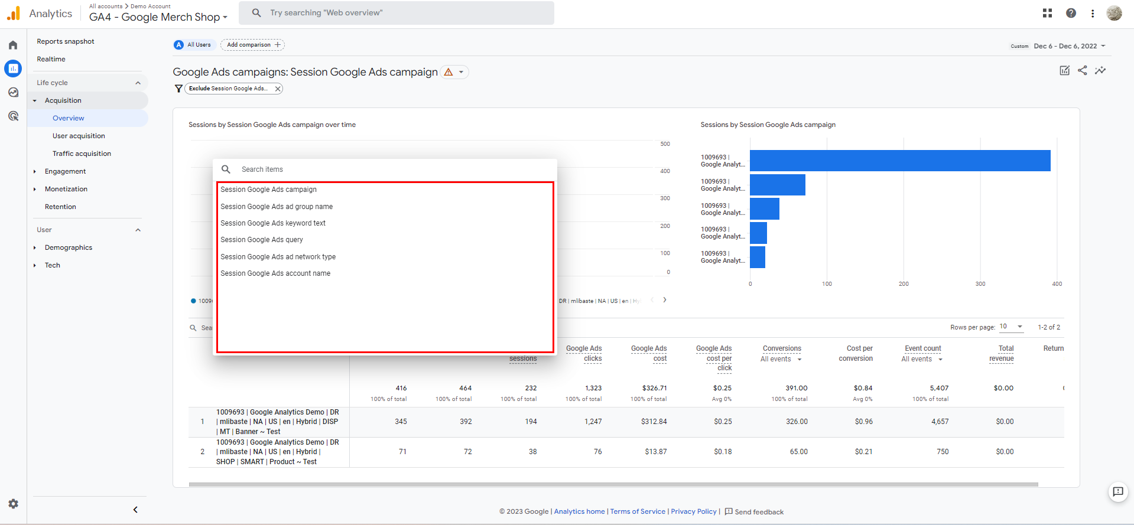Open the GA4 - Google Merch Shop property selector
Screen dimensions: 1134x525
[158, 17]
